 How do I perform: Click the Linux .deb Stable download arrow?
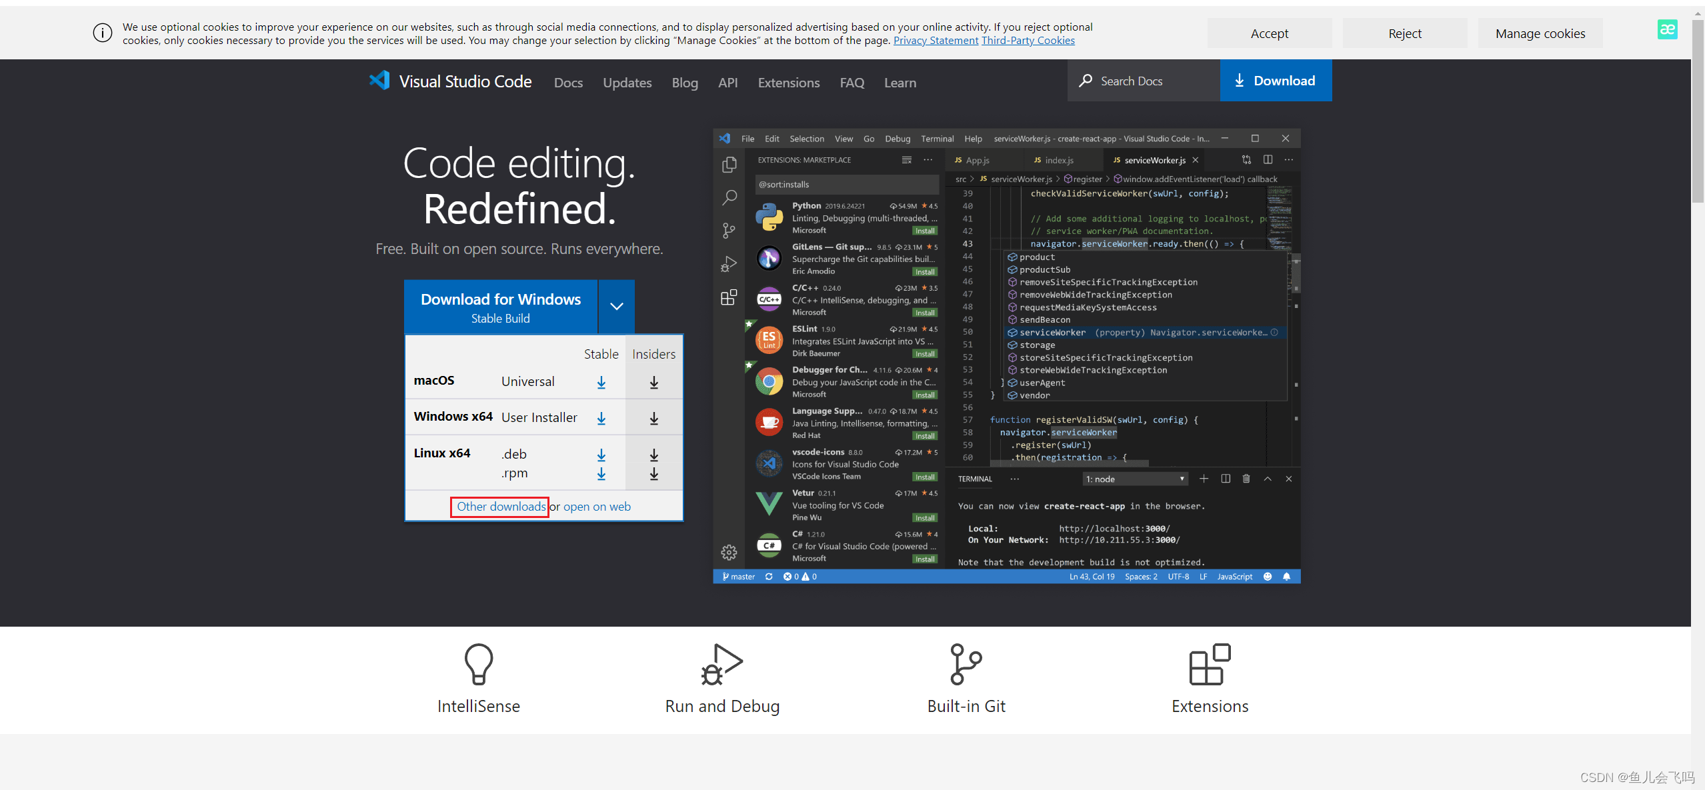601,454
